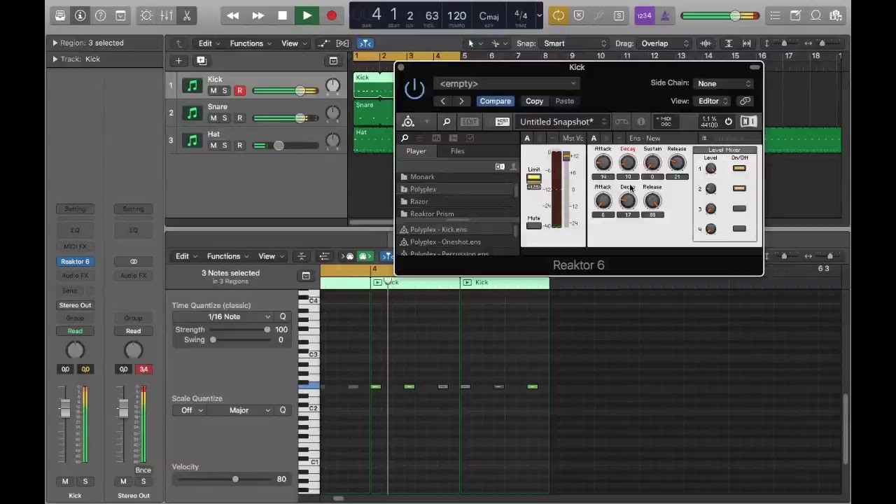Go to next preset arrow
Viewport: 896px width, 504px height.
[461, 101]
